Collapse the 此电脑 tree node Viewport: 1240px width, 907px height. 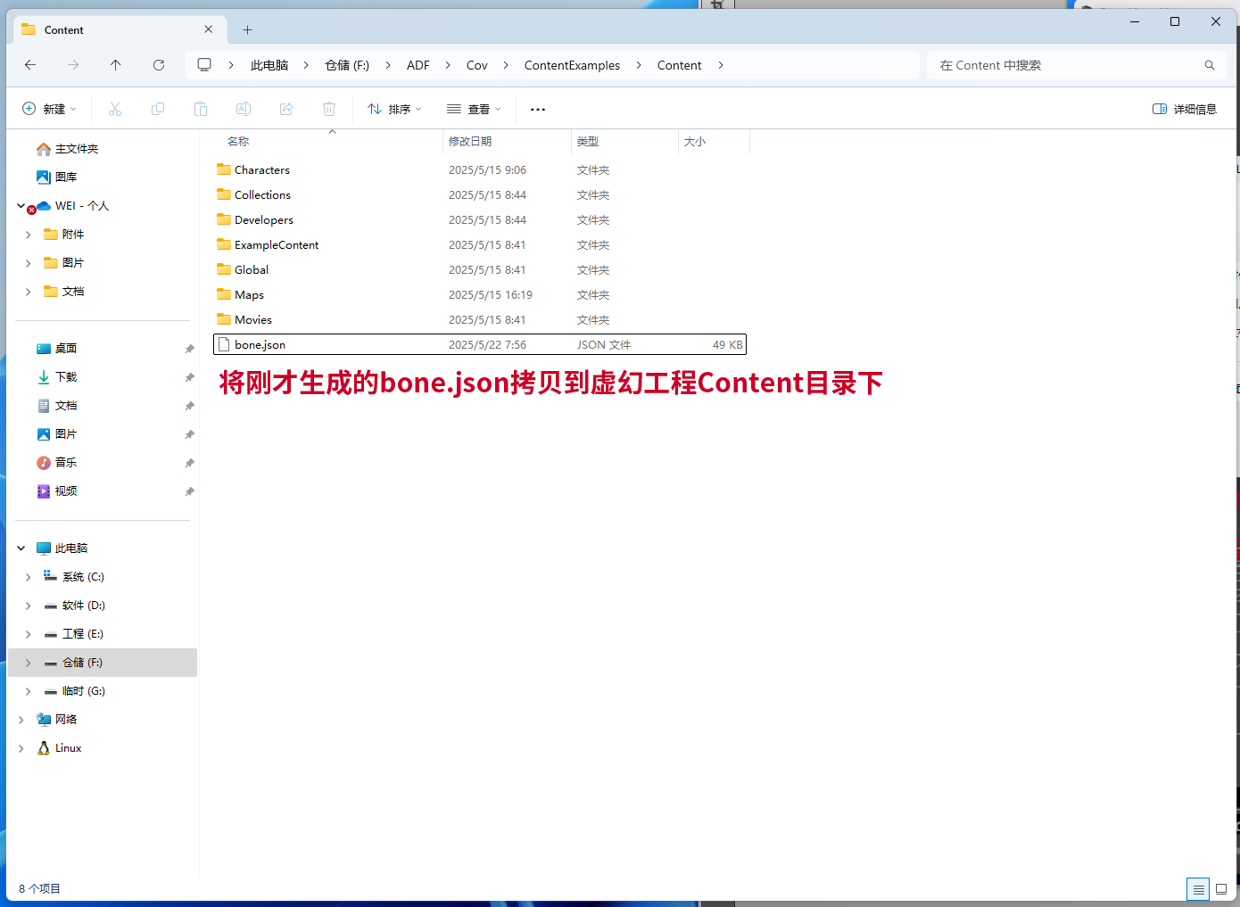(x=21, y=548)
